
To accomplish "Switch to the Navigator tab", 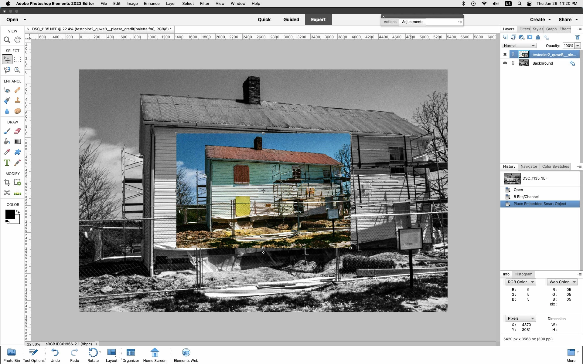I will click(529, 167).
